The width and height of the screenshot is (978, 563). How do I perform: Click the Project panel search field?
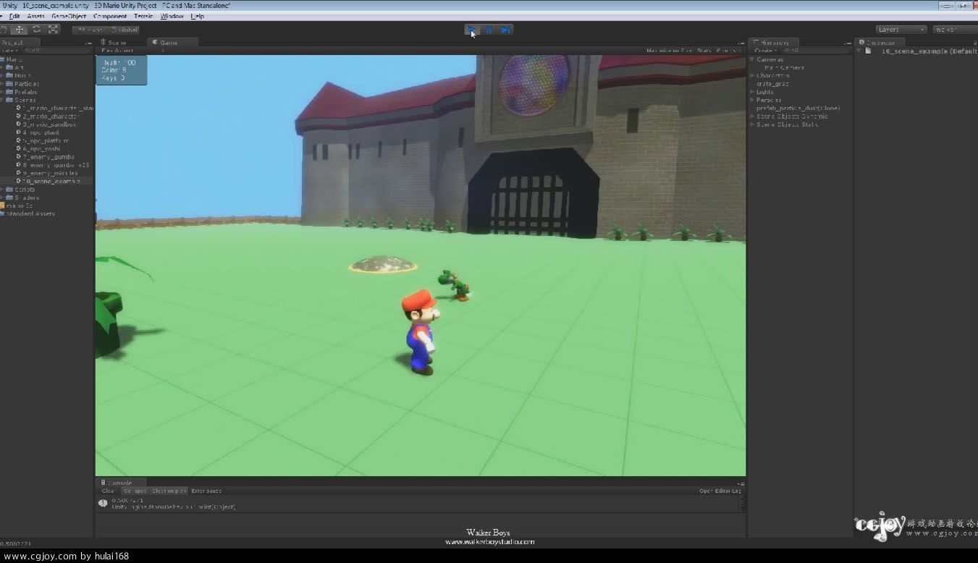(56, 51)
